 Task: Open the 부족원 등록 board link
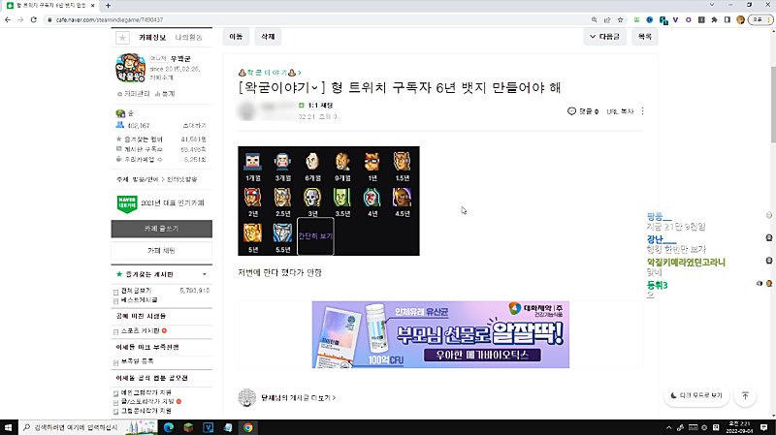tap(137, 361)
